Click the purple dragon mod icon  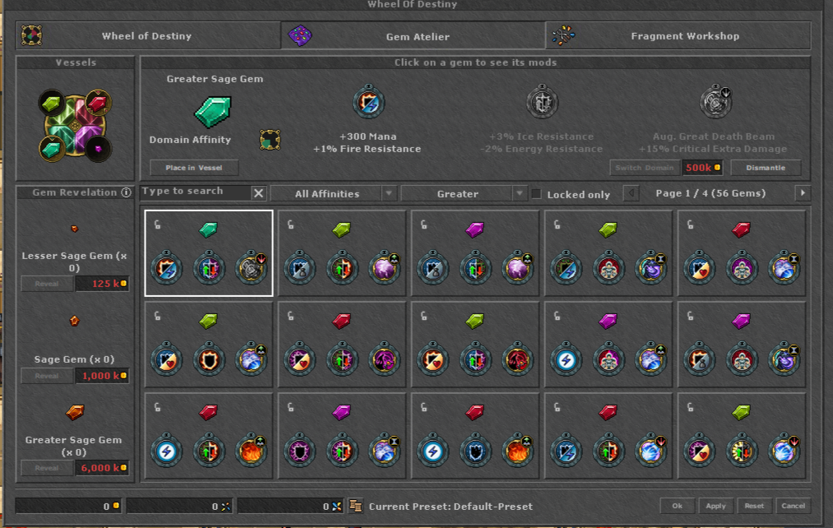click(x=384, y=359)
